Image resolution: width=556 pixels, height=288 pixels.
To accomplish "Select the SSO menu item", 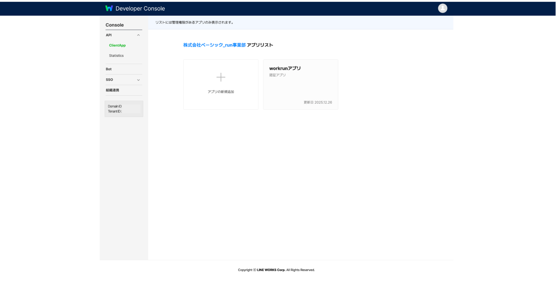I will click(x=109, y=80).
